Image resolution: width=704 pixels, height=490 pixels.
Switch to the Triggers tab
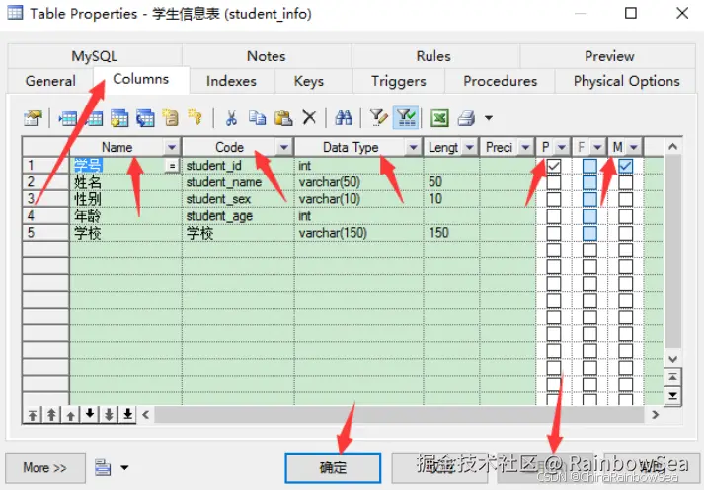[x=398, y=81]
